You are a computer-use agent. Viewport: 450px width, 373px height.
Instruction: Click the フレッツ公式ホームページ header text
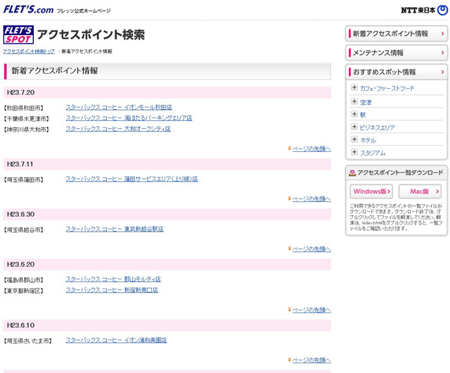coord(83,11)
